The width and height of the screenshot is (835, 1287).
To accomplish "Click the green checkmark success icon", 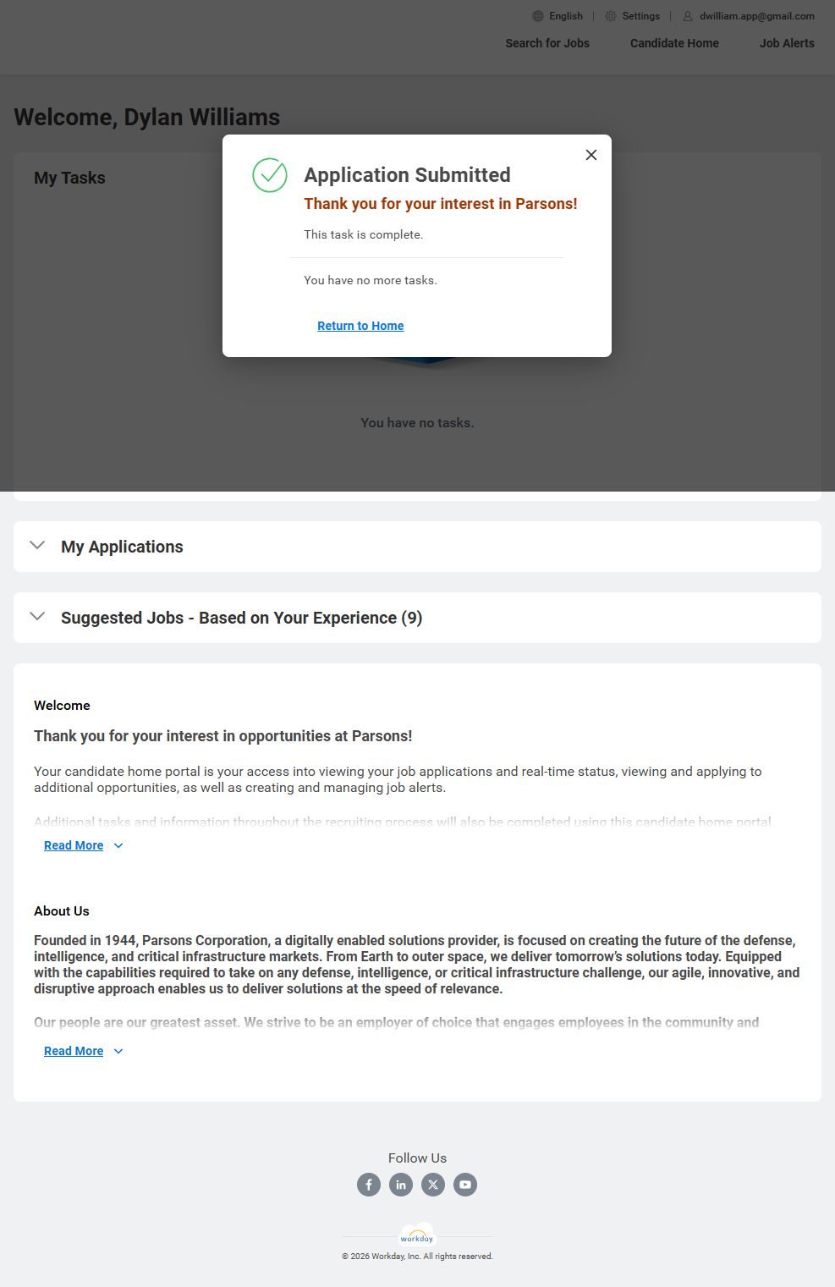I will (x=270, y=175).
